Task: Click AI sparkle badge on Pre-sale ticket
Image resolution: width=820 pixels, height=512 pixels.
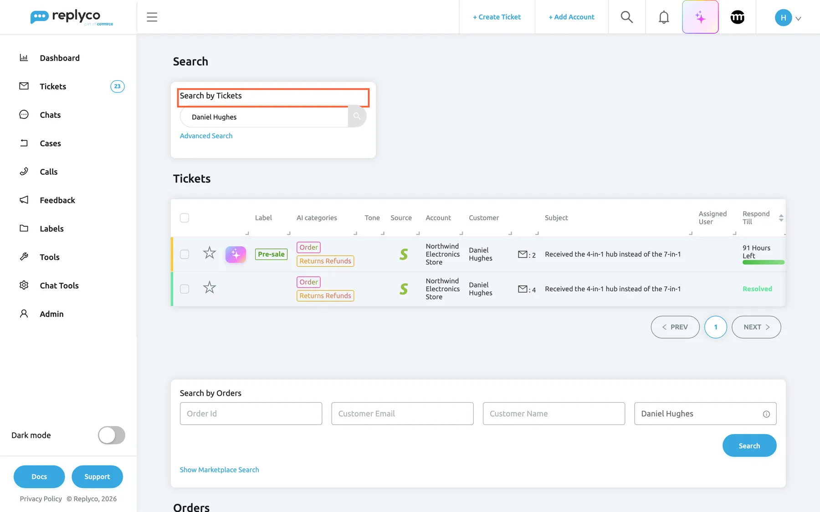Action: click(x=236, y=254)
